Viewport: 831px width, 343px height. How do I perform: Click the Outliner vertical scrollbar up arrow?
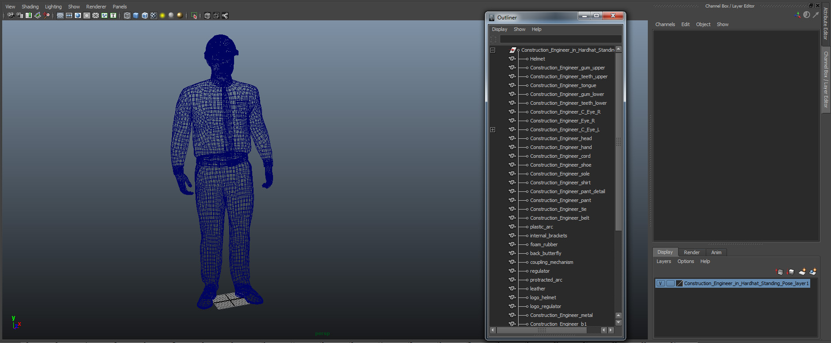click(x=619, y=49)
